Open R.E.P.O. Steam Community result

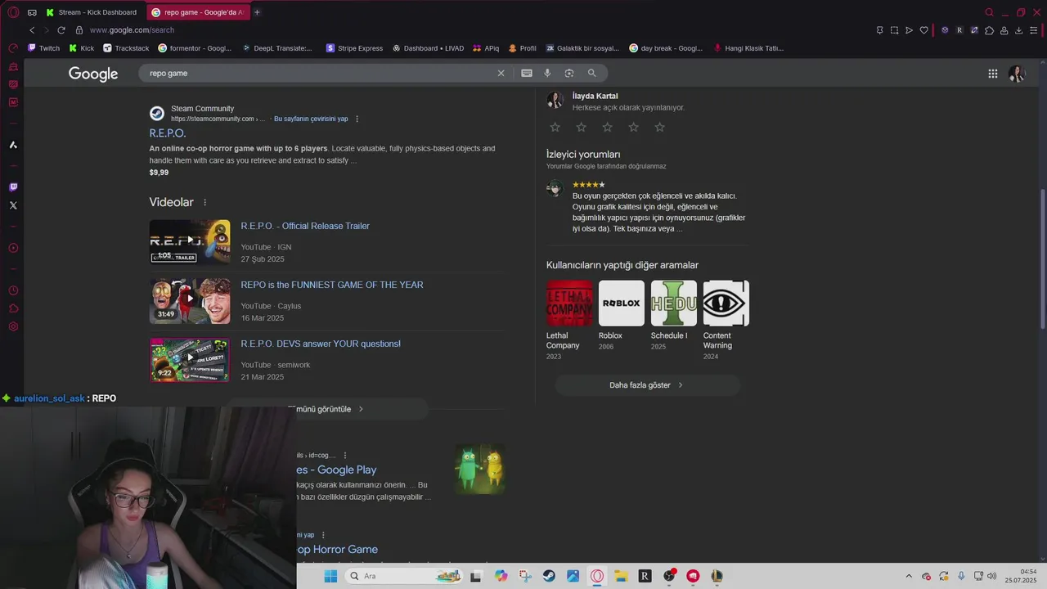click(x=168, y=133)
